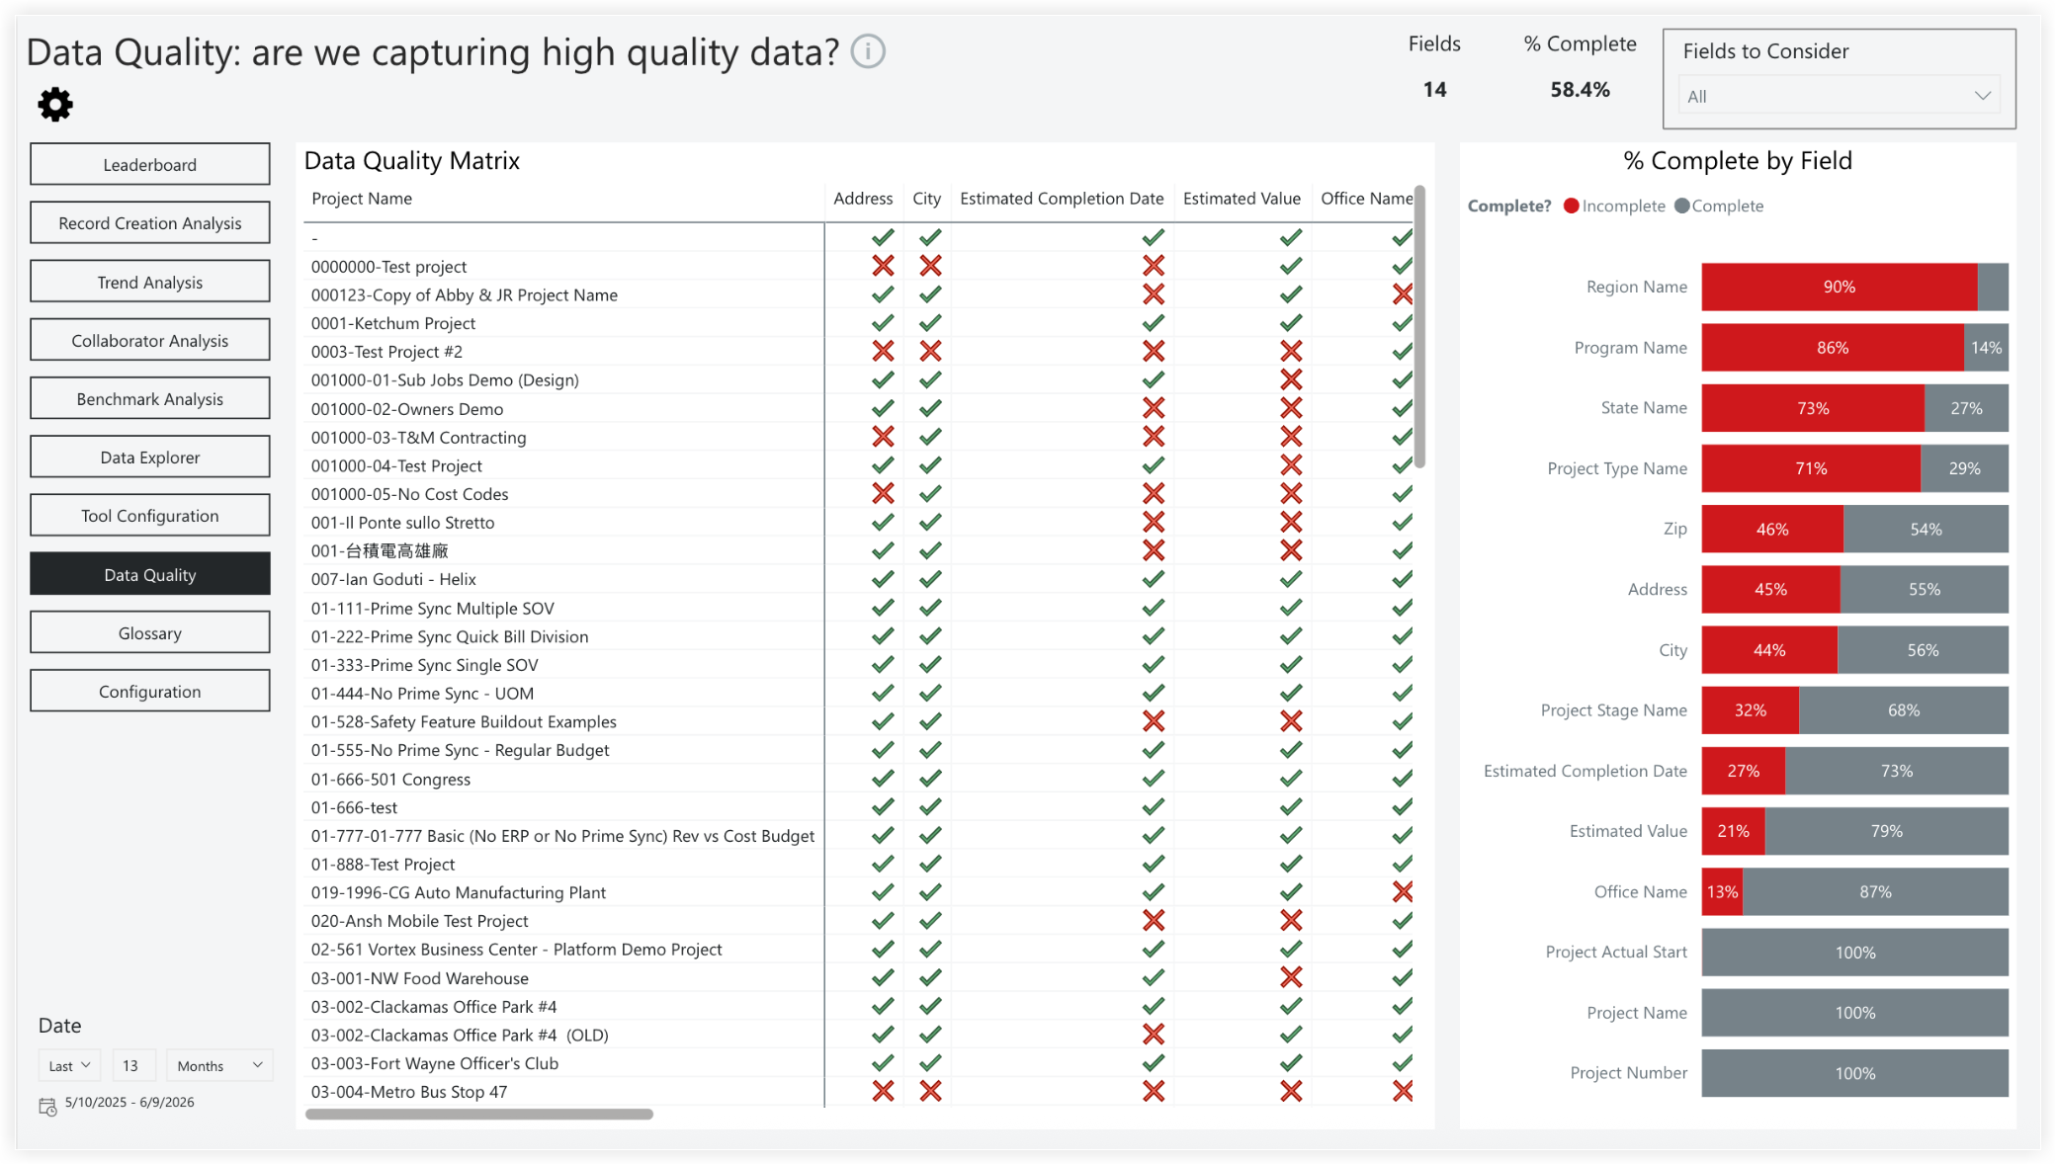This screenshot has width=2056, height=1165.
Task: Click the date range 5/10/2025 - 6/9/2026
Action: 129,1102
